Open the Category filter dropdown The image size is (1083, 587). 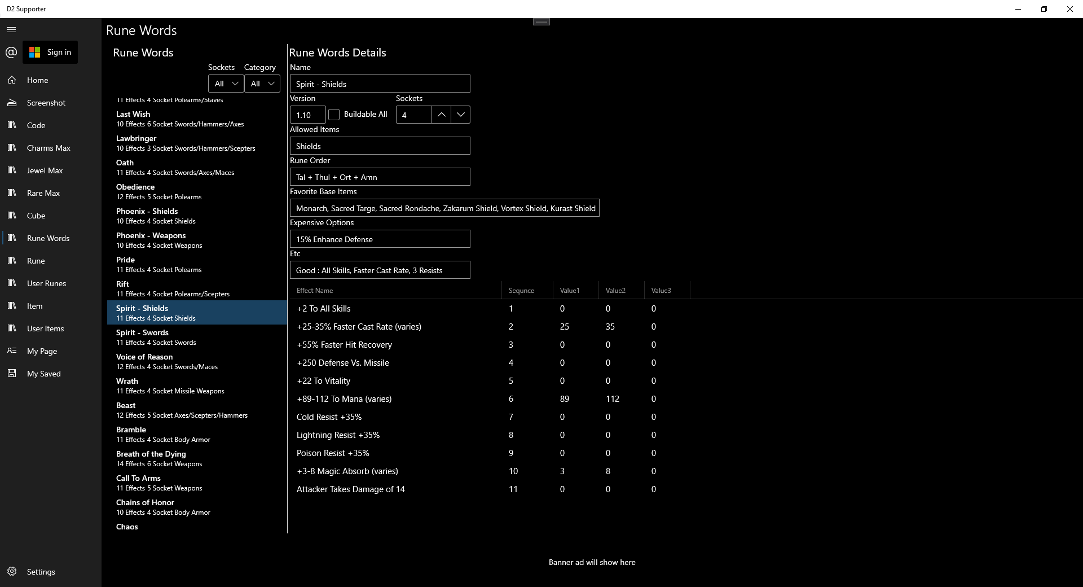(262, 84)
